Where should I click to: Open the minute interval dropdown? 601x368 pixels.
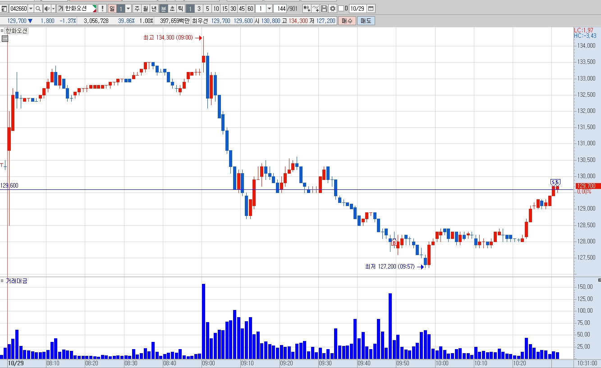(269, 9)
